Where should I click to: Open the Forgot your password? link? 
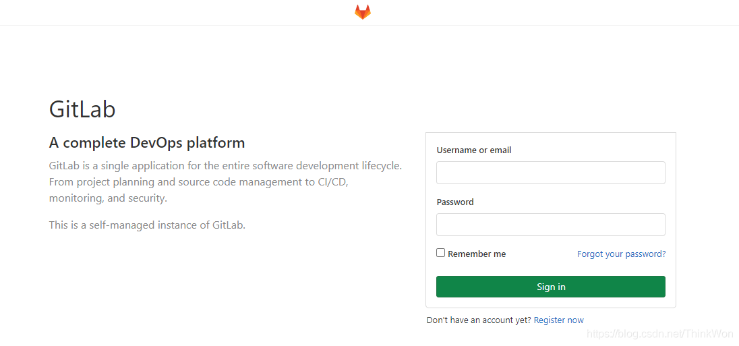[621, 254]
